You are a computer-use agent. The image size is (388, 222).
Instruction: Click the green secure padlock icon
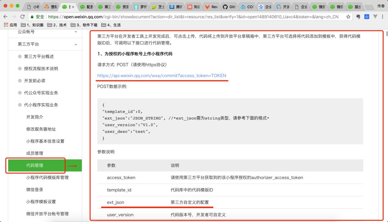32,16
